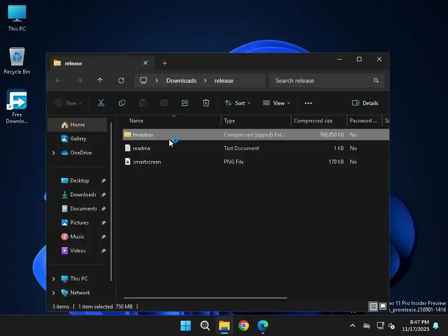Select Home in the sidebar
This screenshot has height=336, width=448.
(x=77, y=125)
